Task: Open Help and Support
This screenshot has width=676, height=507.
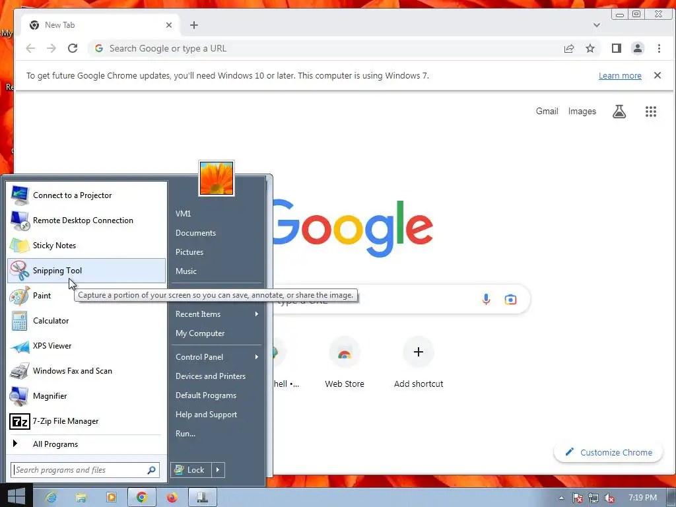Action: (x=217, y=415)
